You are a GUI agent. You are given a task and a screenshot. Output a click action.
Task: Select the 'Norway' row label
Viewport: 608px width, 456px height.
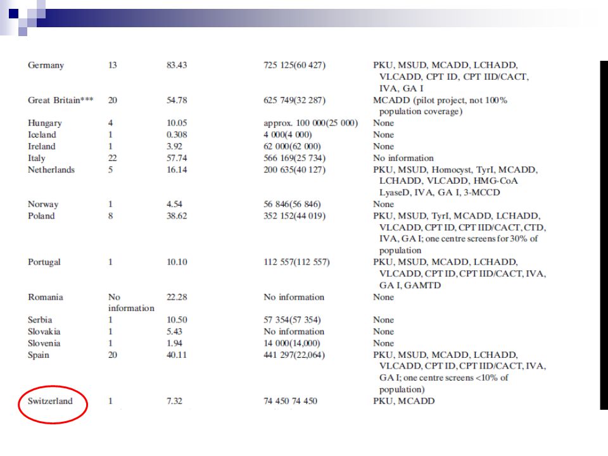coord(43,205)
